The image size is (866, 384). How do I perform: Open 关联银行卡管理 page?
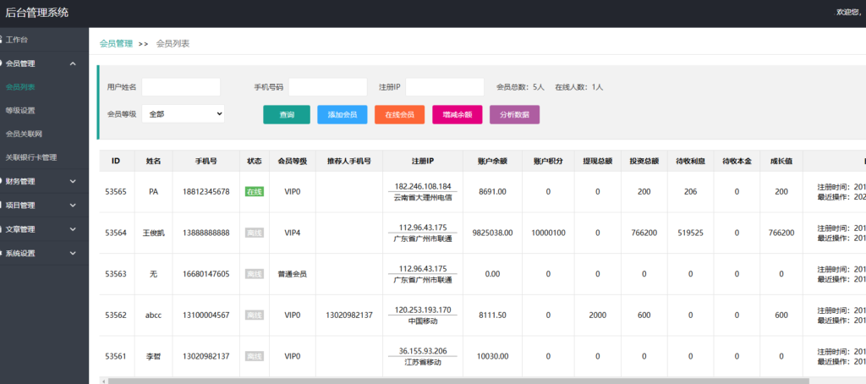[31, 157]
